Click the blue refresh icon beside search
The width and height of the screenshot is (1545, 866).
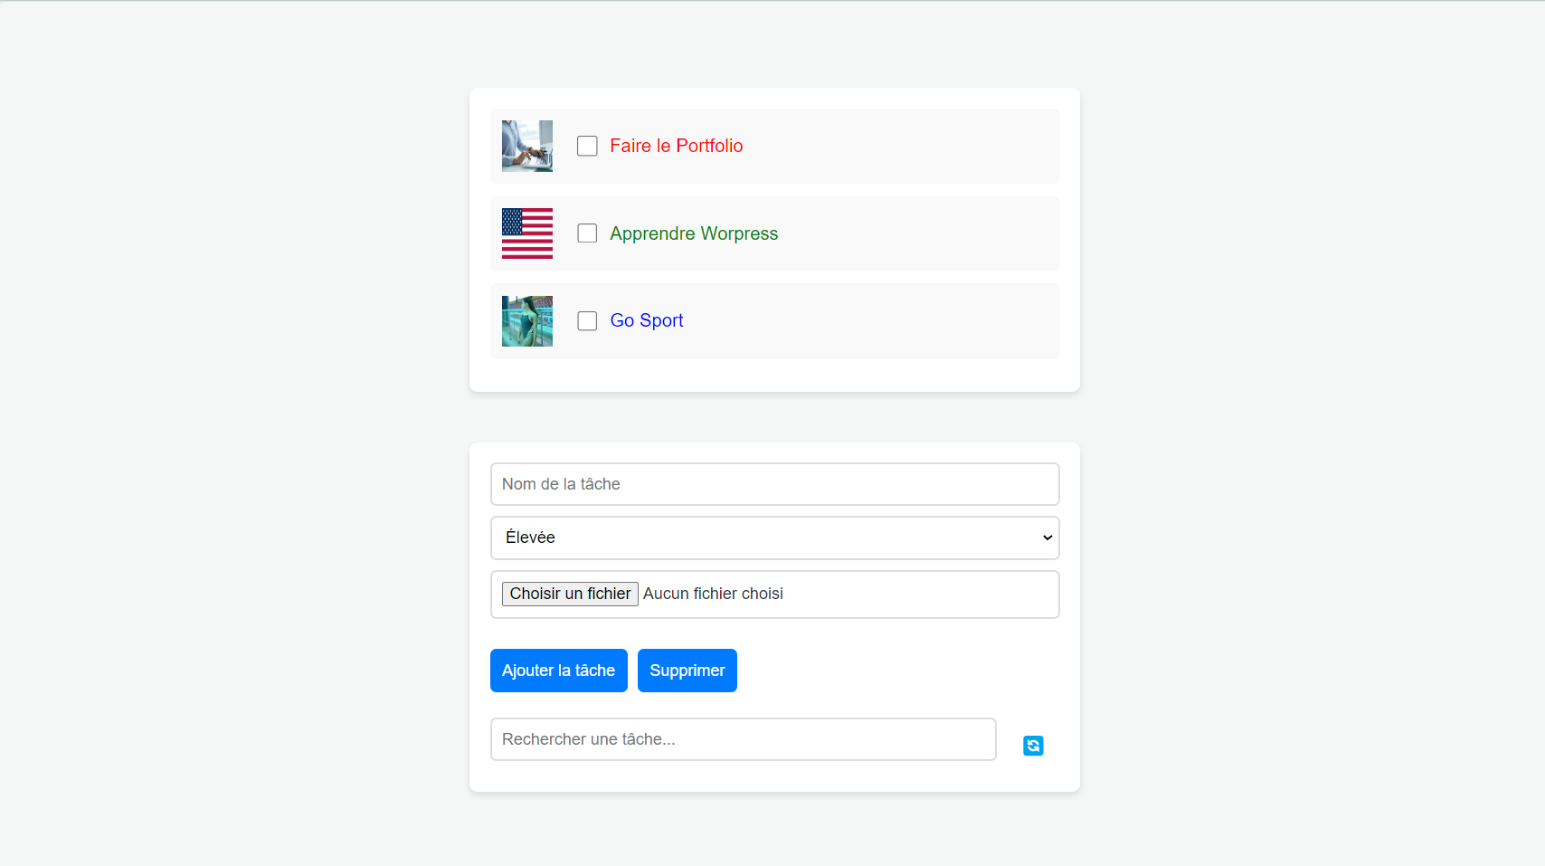point(1033,746)
